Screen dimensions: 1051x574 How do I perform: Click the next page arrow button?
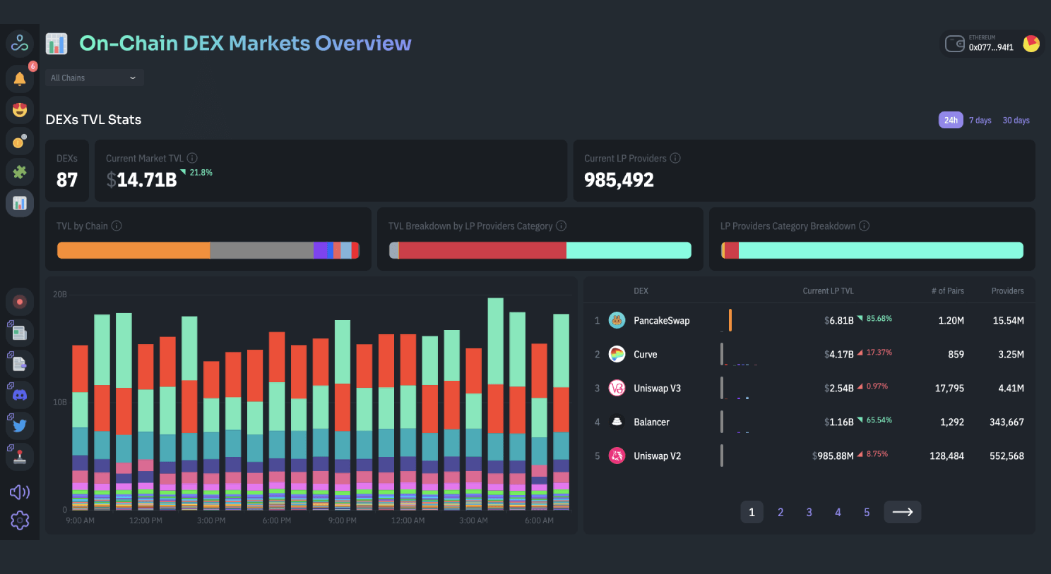coord(902,512)
